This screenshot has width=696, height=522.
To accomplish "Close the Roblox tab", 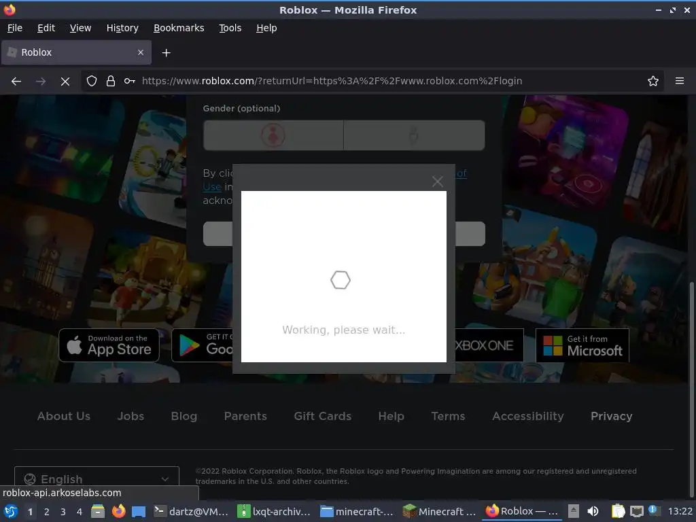I will pyautogui.click(x=141, y=52).
